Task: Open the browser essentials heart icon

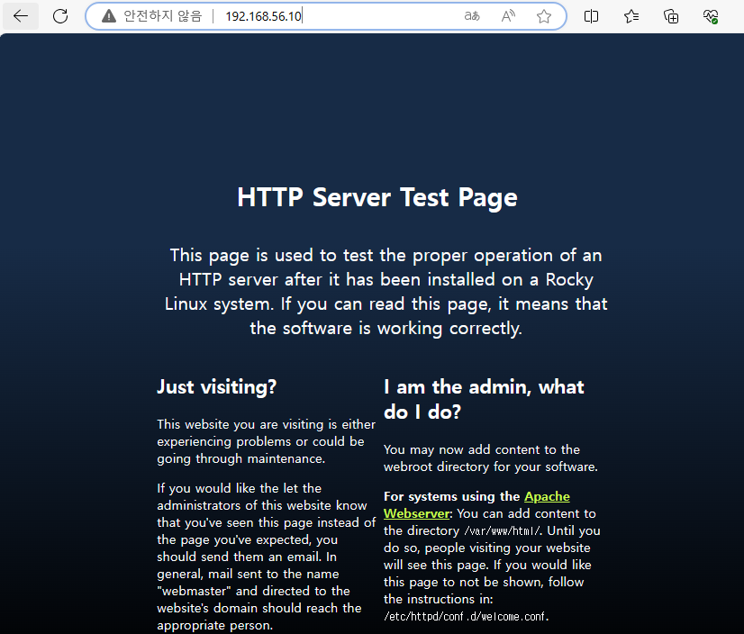Action: (x=711, y=16)
